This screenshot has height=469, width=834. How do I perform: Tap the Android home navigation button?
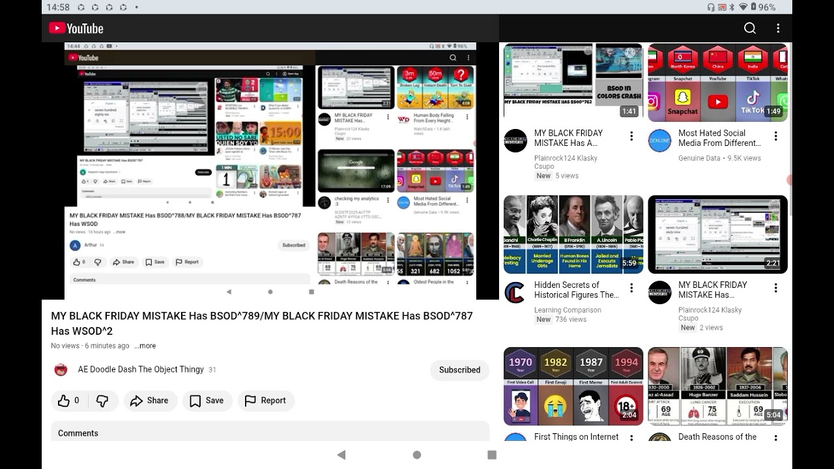click(x=417, y=455)
